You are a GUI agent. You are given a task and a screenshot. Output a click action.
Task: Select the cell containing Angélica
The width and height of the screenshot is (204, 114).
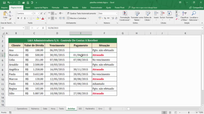pos(16,69)
